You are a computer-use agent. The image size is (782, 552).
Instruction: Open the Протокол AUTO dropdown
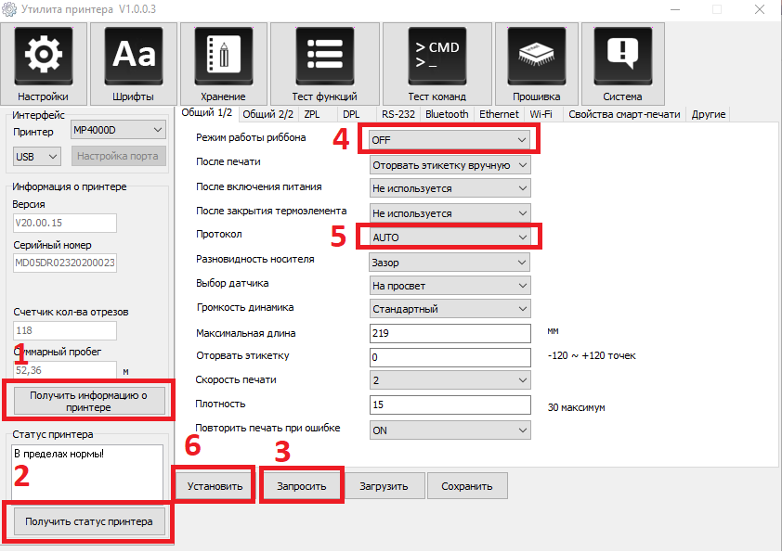click(449, 237)
